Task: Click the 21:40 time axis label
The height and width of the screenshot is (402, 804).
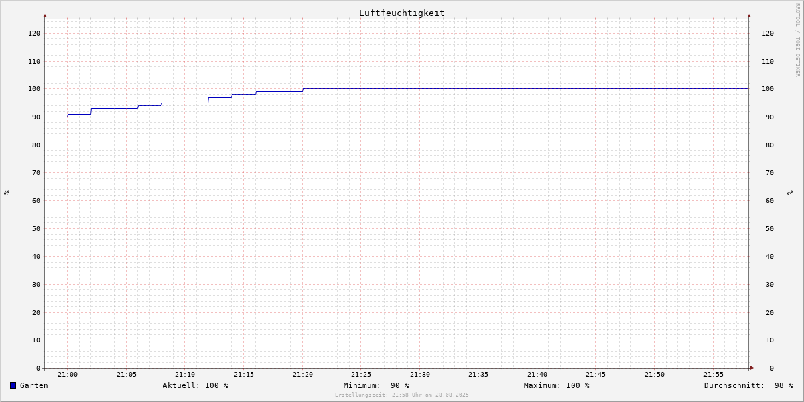Action: 537,375
